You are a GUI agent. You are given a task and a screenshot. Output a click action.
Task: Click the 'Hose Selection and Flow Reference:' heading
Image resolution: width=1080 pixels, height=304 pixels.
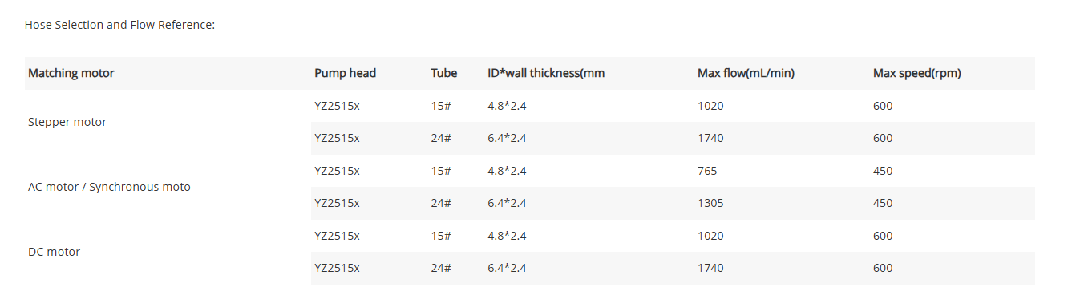coord(119,25)
